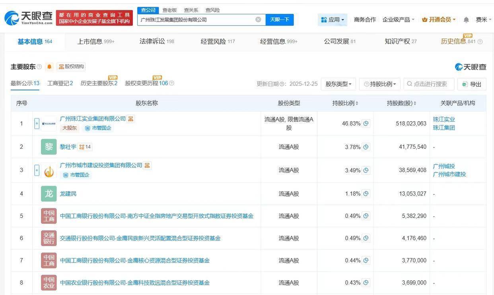Open the 股东类型 dropdown filter

338,84
